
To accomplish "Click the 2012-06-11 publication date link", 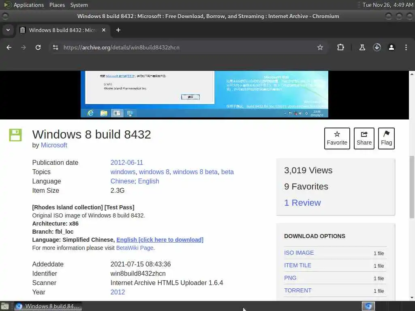I will pyautogui.click(x=126, y=162).
